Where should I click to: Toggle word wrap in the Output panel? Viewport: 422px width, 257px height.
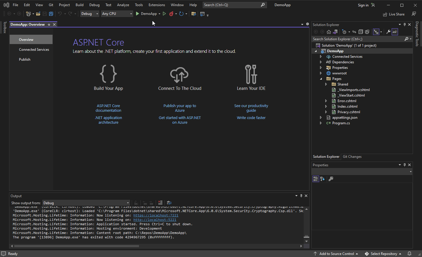click(x=169, y=203)
